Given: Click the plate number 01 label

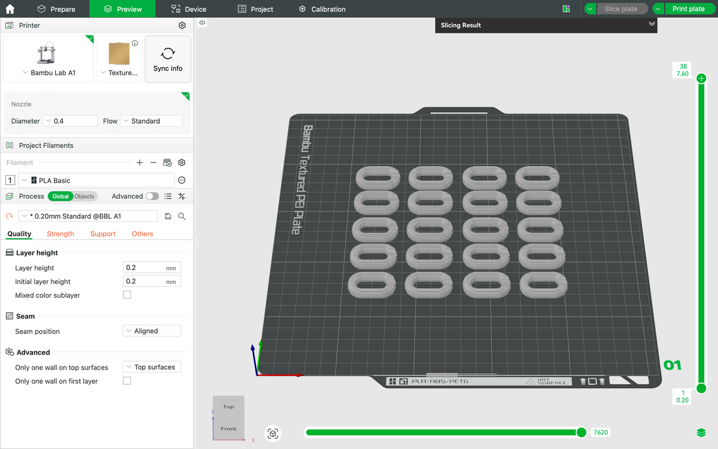Looking at the screenshot, I should 673,365.
